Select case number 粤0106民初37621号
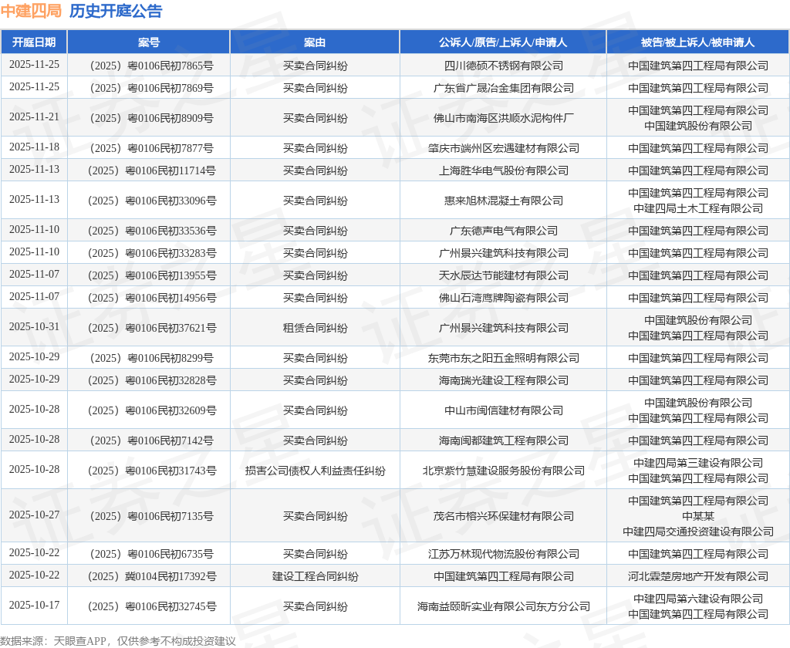790x648 pixels. pyautogui.click(x=170, y=328)
